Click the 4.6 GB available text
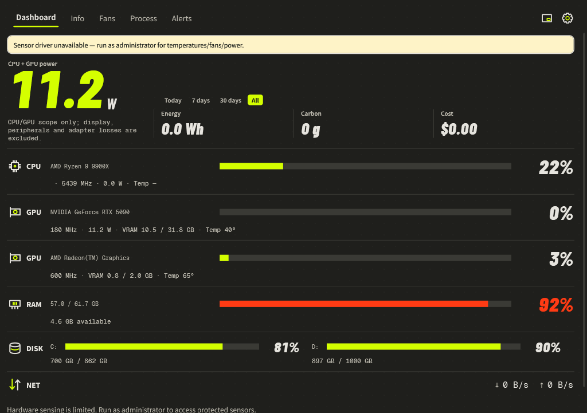 point(80,321)
